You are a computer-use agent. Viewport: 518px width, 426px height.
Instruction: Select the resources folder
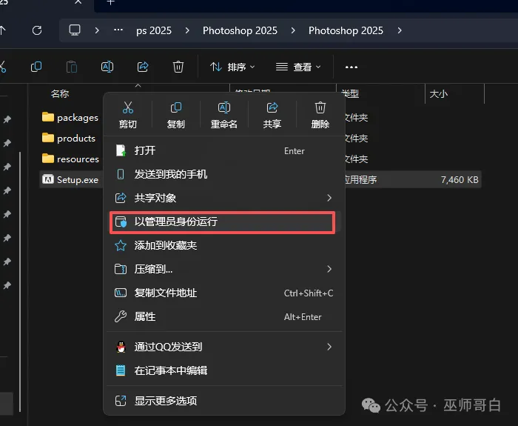[70, 159]
